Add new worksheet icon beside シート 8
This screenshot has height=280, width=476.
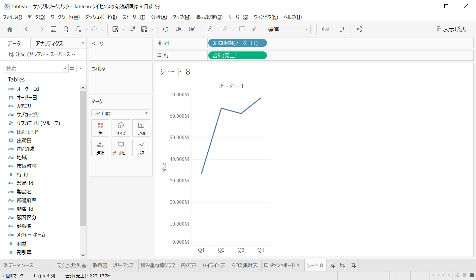[332, 265]
